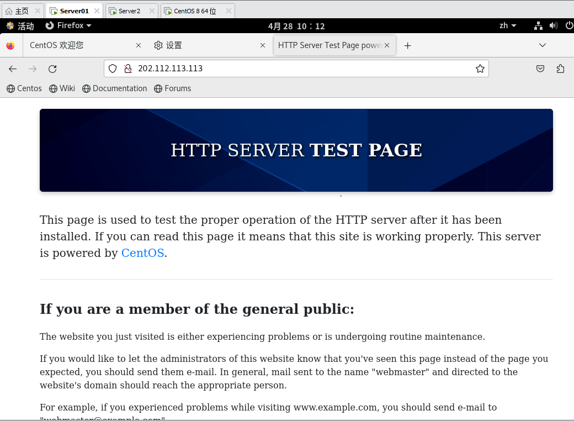Open the tracking protection shield icon
This screenshot has height=421, width=574.
pos(113,69)
